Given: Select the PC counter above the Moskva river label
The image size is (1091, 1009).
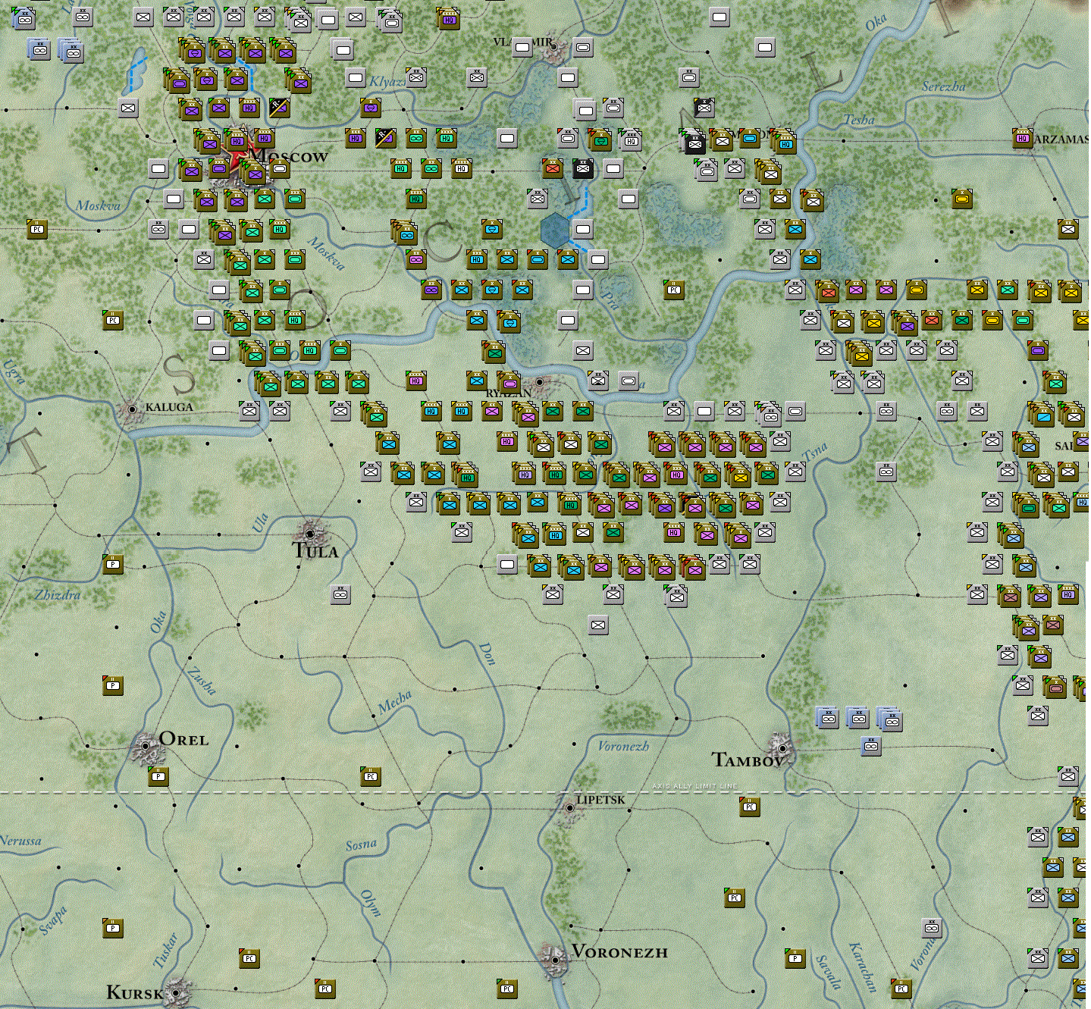Looking at the screenshot, I should pos(37,229).
